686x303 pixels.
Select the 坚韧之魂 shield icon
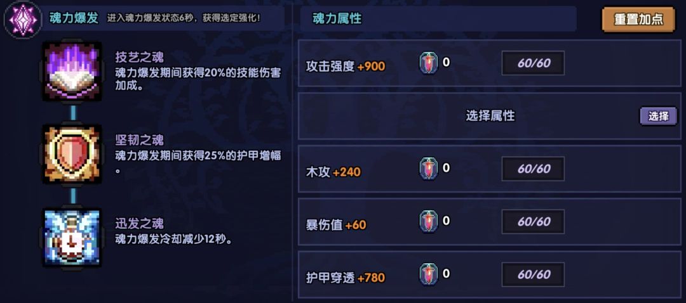click(72, 154)
